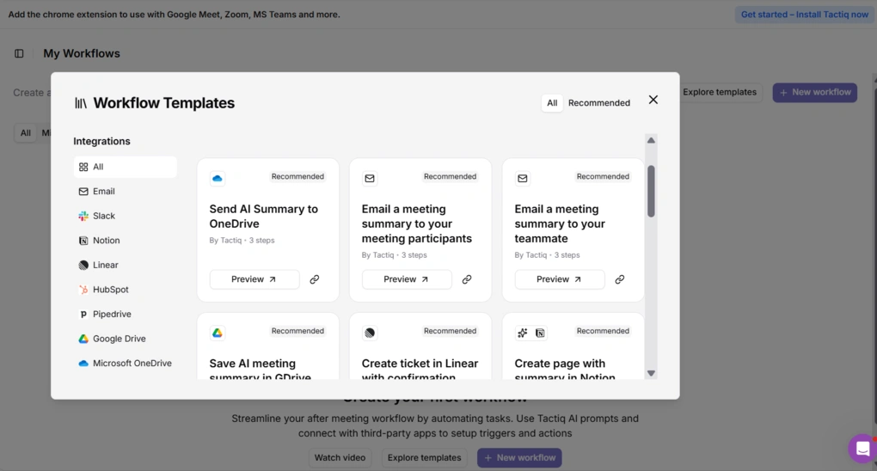
Task: Filter templates by Slack integration
Action: pos(126,216)
